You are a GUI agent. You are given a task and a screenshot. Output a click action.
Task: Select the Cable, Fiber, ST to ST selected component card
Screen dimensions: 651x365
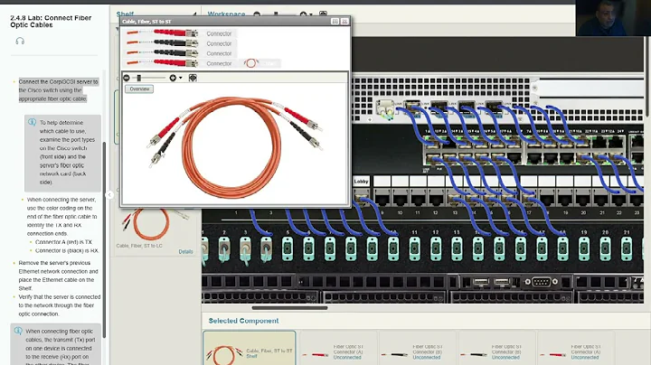coord(250,349)
